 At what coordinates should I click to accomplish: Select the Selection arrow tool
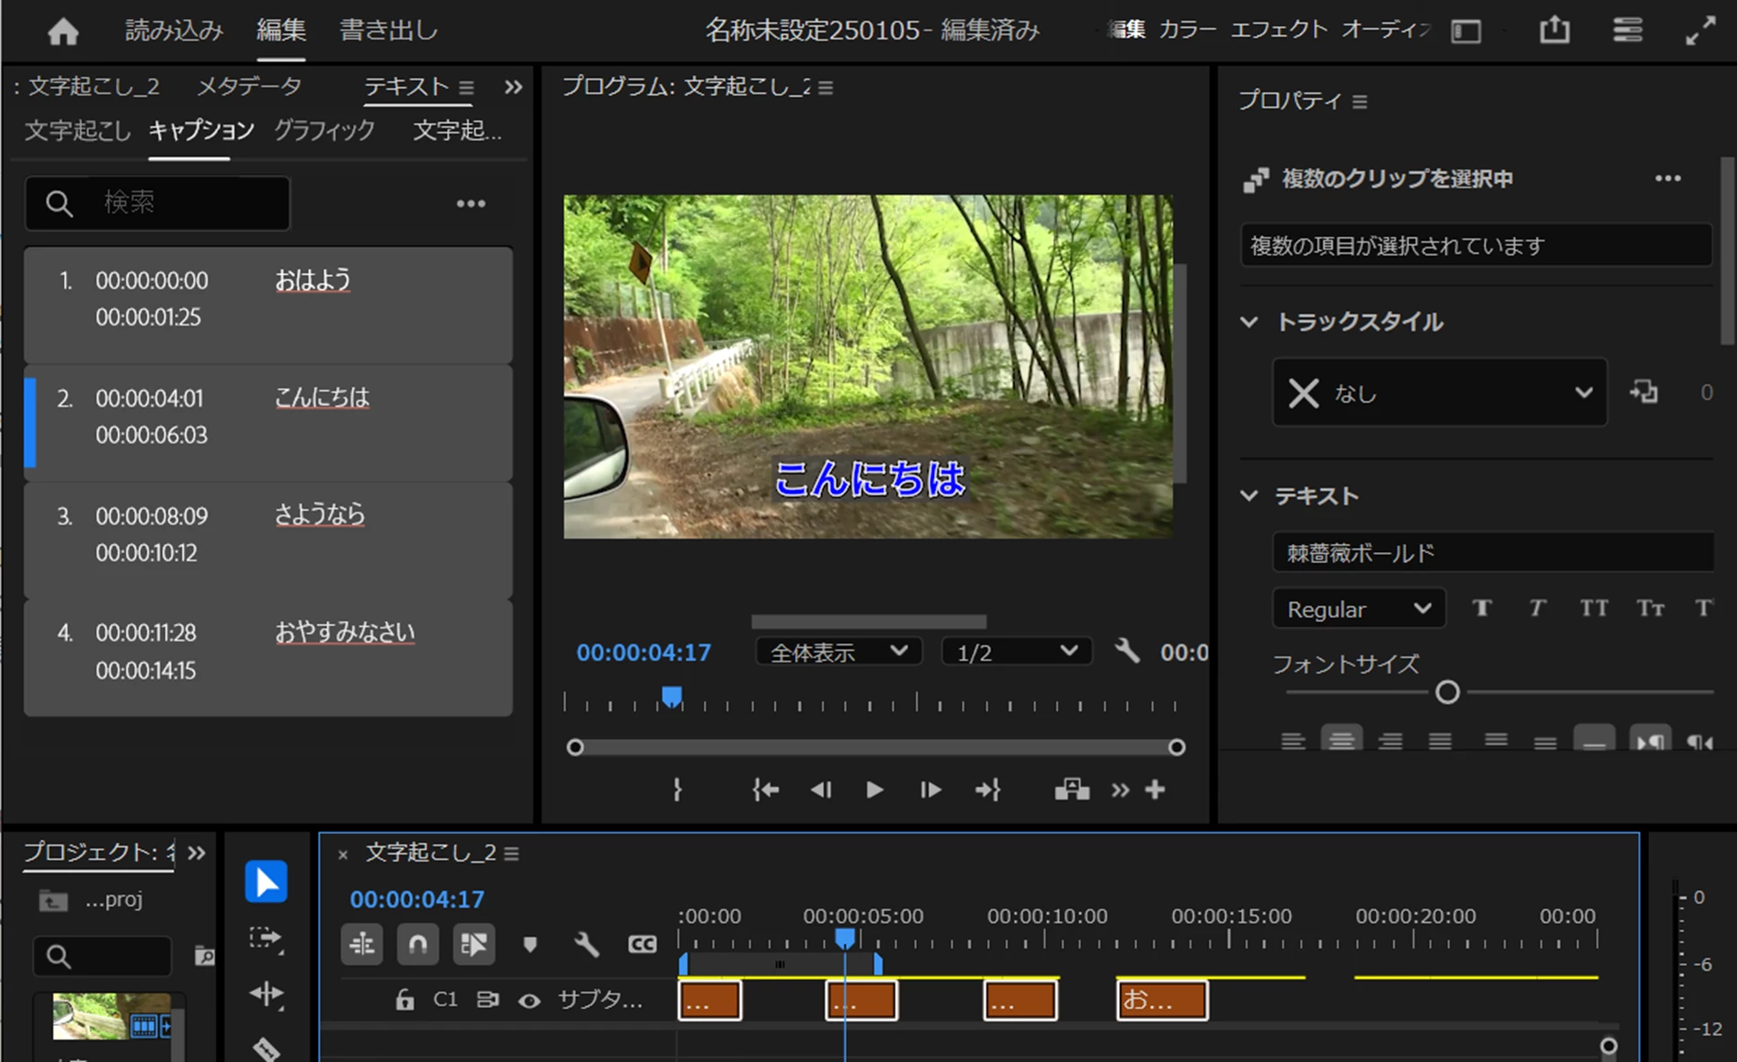click(266, 882)
